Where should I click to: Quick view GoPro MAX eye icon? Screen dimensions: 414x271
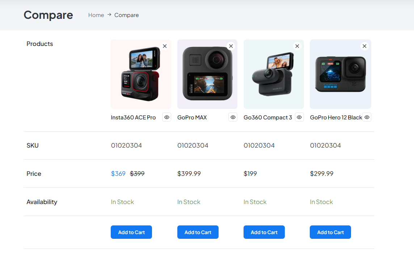pos(233,117)
